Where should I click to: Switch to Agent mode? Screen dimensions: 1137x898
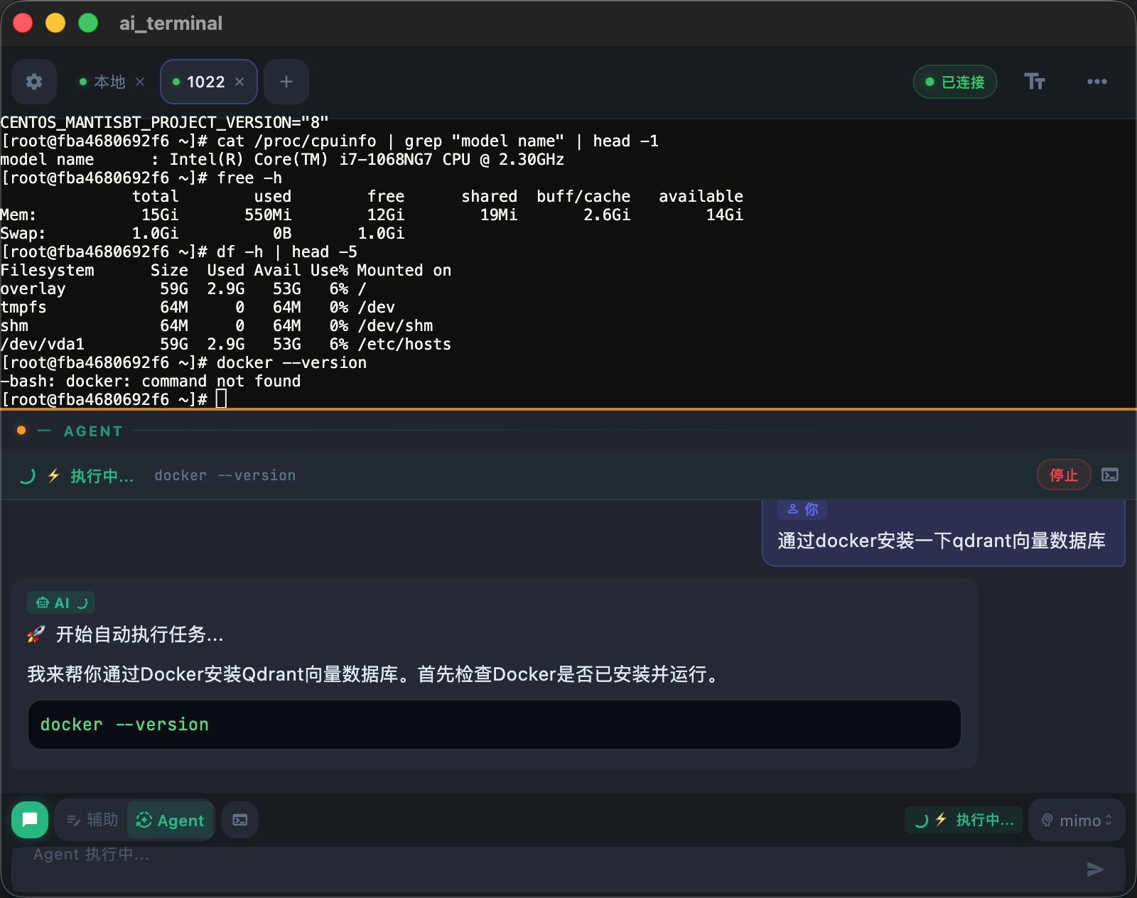pos(170,820)
